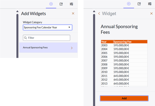This screenshot has height=106, width=155.
Task: Click the share icon in right panel toolbar
Action: [x=139, y=4]
